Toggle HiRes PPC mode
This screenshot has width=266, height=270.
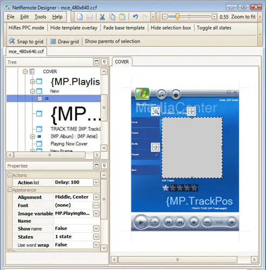26,28
